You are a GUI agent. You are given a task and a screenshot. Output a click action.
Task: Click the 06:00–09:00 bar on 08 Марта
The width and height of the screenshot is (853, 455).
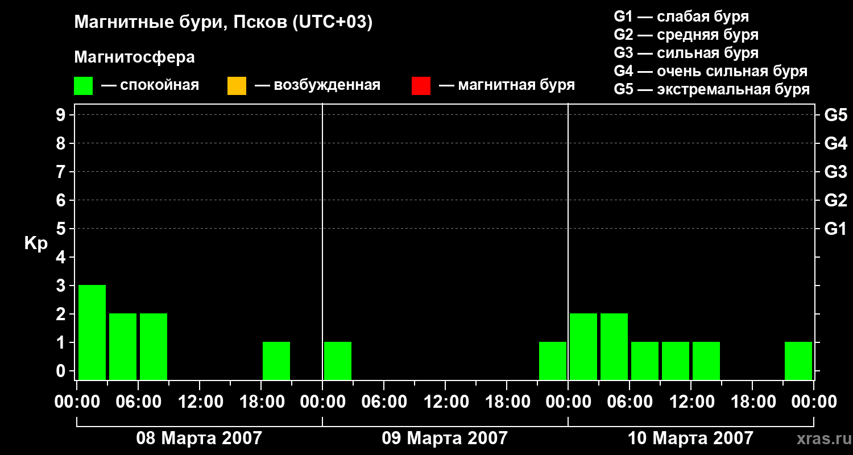pyautogui.click(x=154, y=346)
